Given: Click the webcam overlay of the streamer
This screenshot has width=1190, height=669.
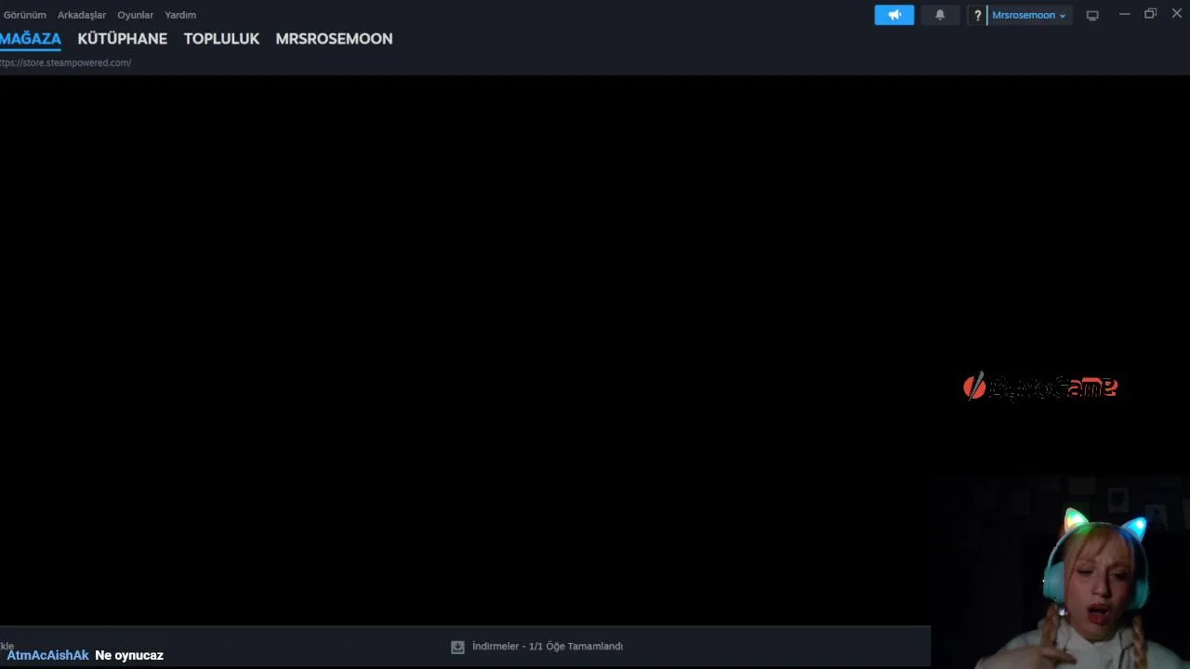Looking at the screenshot, I should (1060, 572).
